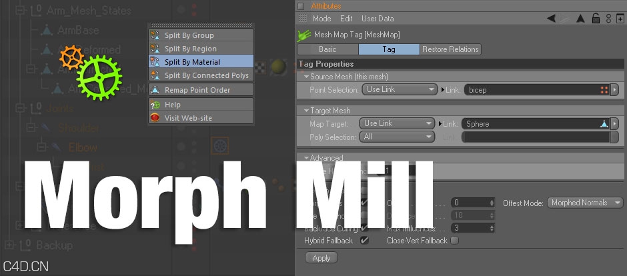Click the grayed forward arrow in Attributes toolbar

[565, 19]
